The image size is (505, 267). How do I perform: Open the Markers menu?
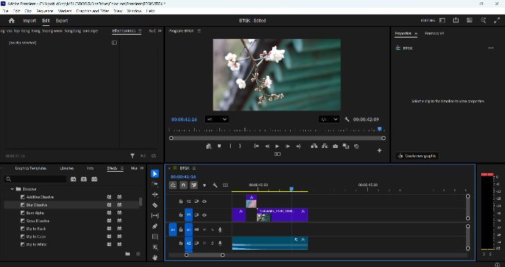64,11
